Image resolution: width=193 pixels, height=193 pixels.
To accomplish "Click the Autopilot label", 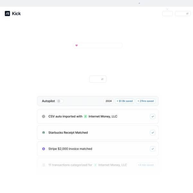I will tap(48, 101).
